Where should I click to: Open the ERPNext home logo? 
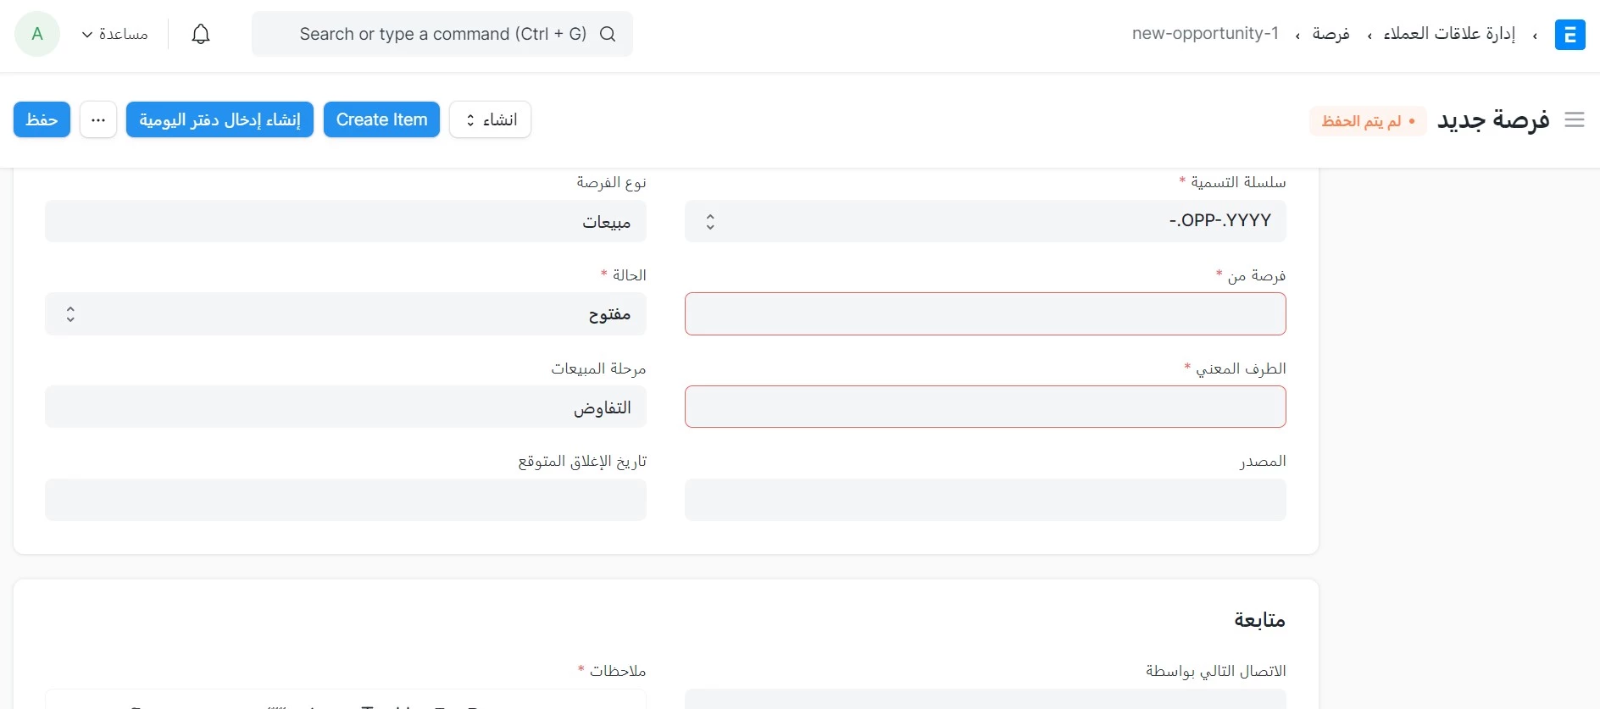tap(1569, 35)
